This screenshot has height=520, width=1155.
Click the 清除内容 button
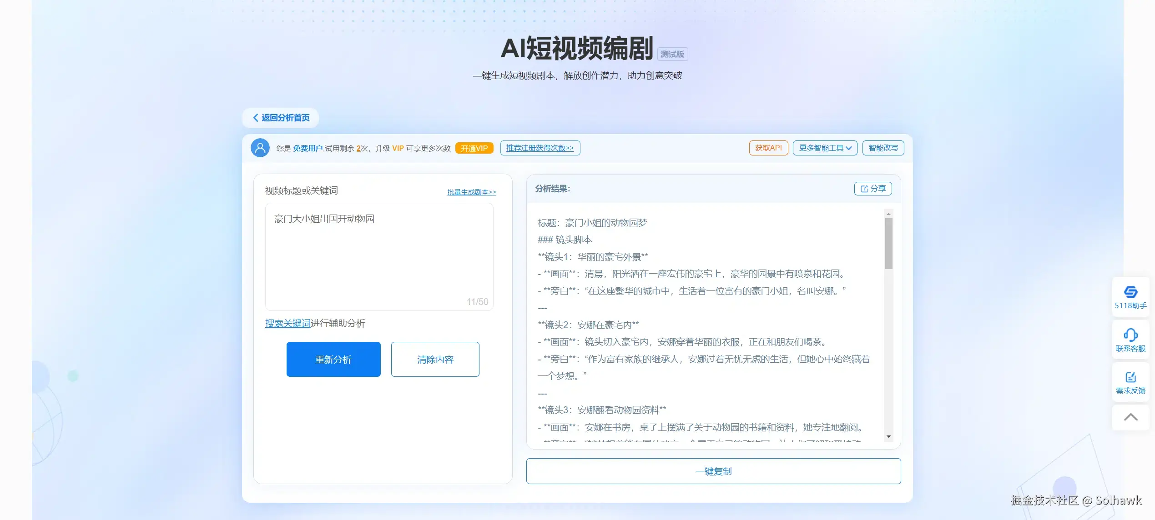tap(434, 360)
